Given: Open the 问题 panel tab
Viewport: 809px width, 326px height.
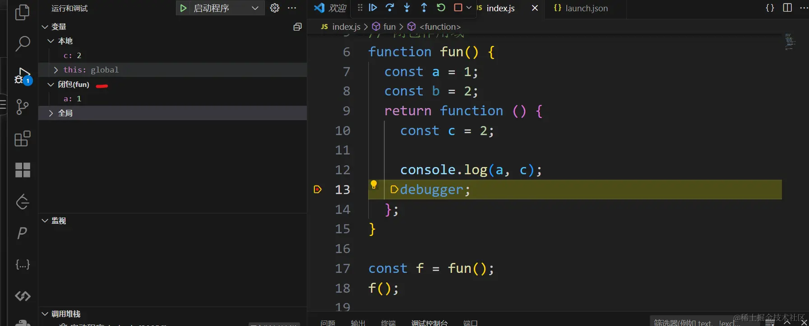Looking at the screenshot, I should click(328, 322).
